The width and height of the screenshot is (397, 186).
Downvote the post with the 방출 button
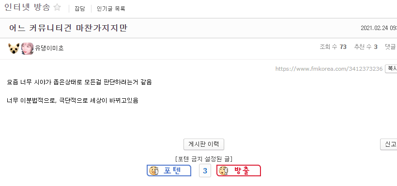pyautogui.click(x=239, y=170)
